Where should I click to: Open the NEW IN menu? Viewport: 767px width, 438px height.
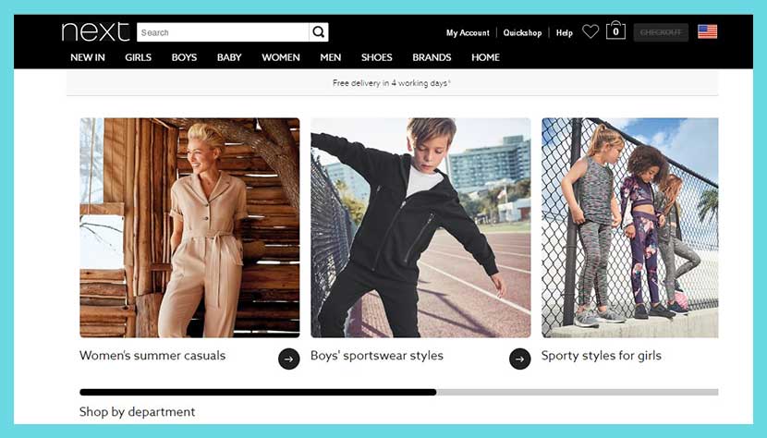(88, 57)
